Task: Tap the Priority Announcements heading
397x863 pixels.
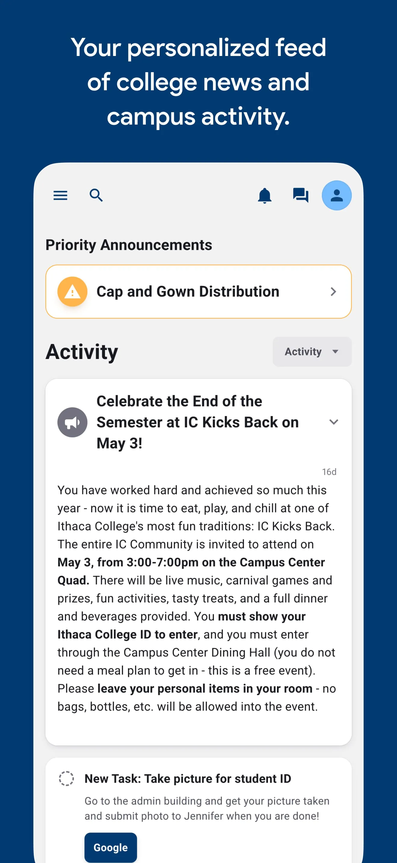Action: point(128,245)
